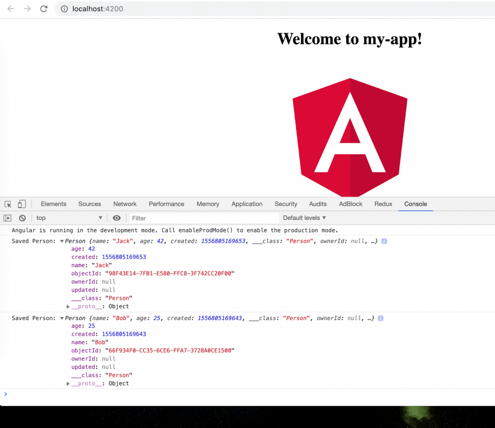
Task: Open the top context dropdown
Action: [x=69, y=218]
